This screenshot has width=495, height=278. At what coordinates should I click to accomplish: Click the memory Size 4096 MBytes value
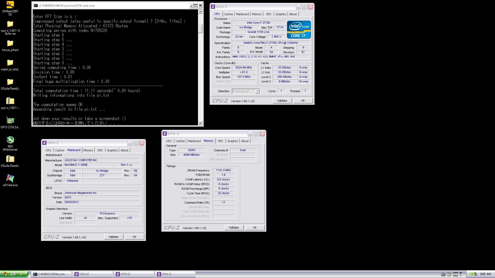point(191,155)
